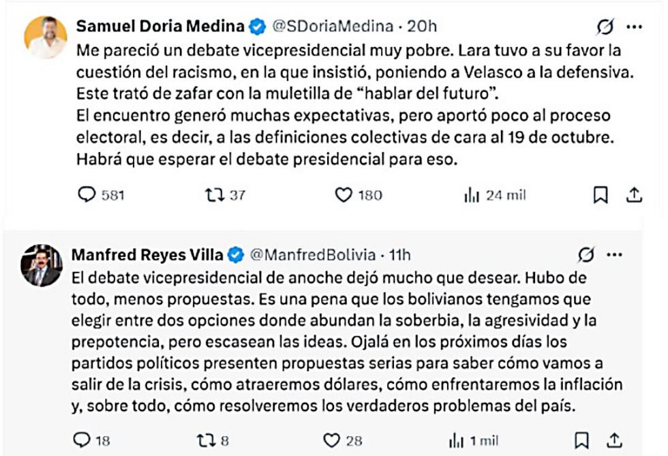Like Samuel Doria Medina's tweet

pos(344,195)
